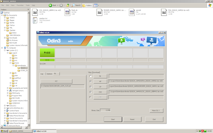Open the Favorites menu
213x133 pixels.
20,5
